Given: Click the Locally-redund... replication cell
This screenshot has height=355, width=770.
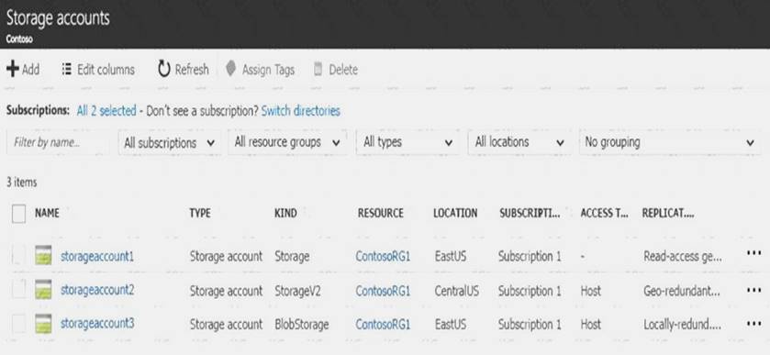Looking at the screenshot, I should tap(683, 325).
